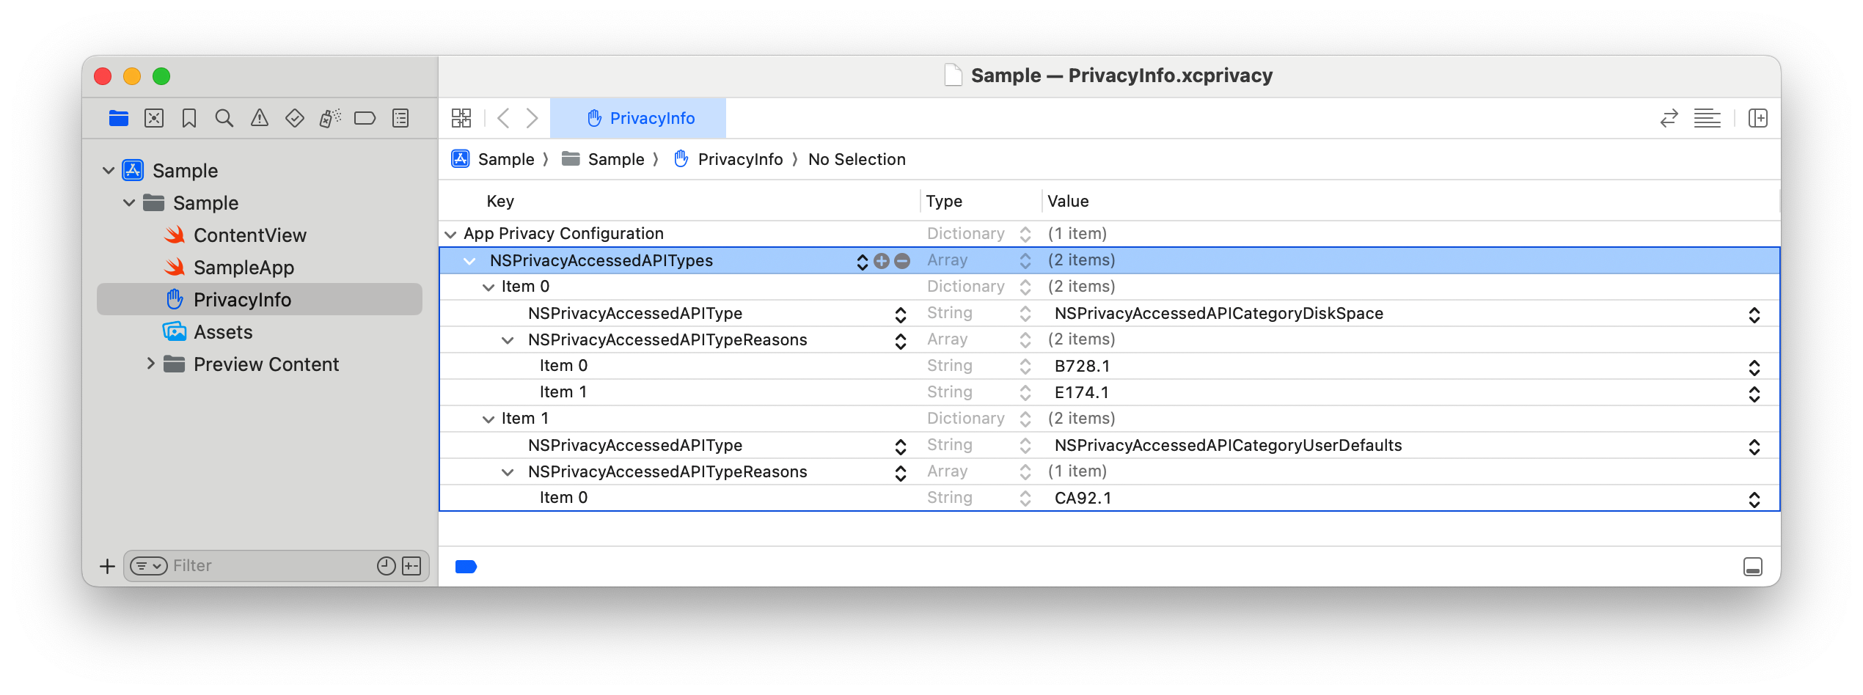Click the Related Items grid icon

(x=461, y=118)
